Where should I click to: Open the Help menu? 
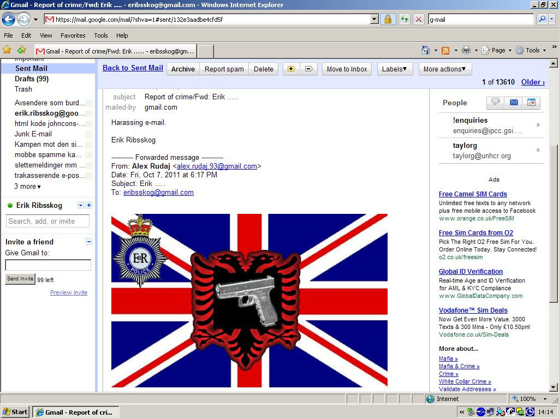click(x=122, y=35)
